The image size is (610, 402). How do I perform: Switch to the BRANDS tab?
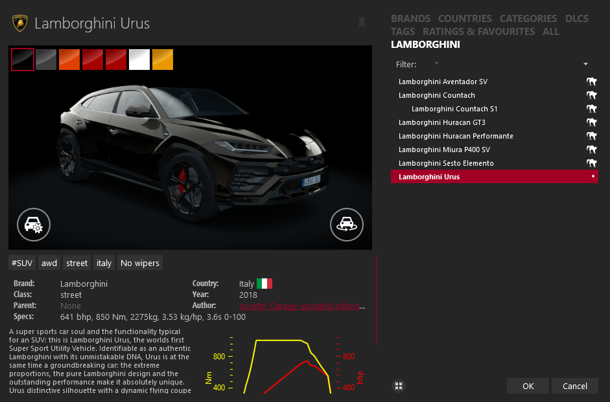click(410, 19)
